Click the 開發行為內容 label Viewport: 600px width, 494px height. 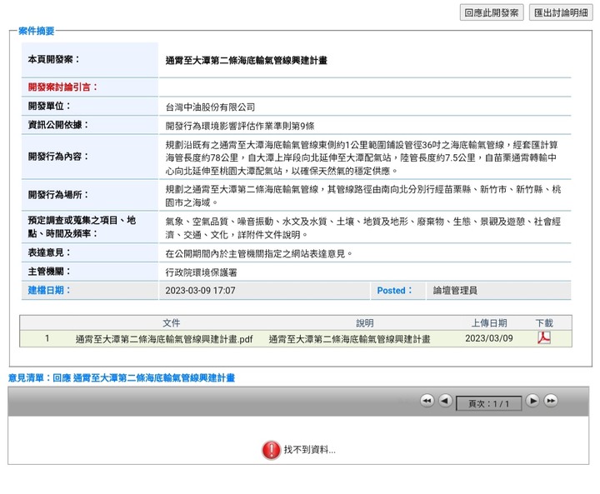point(58,156)
